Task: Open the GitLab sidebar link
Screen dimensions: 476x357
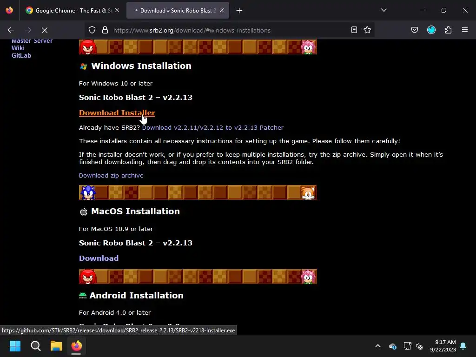Action: coord(21,56)
